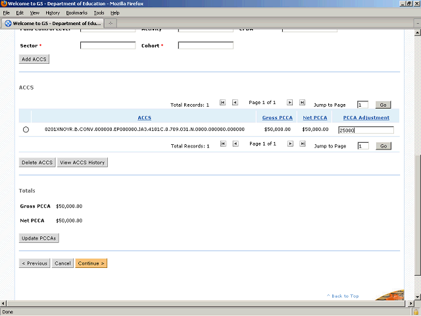Jump to last page in top pagination
The image size is (421, 316).
click(x=302, y=103)
